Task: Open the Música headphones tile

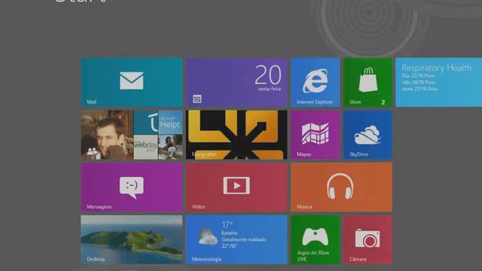Action: [341, 187]
